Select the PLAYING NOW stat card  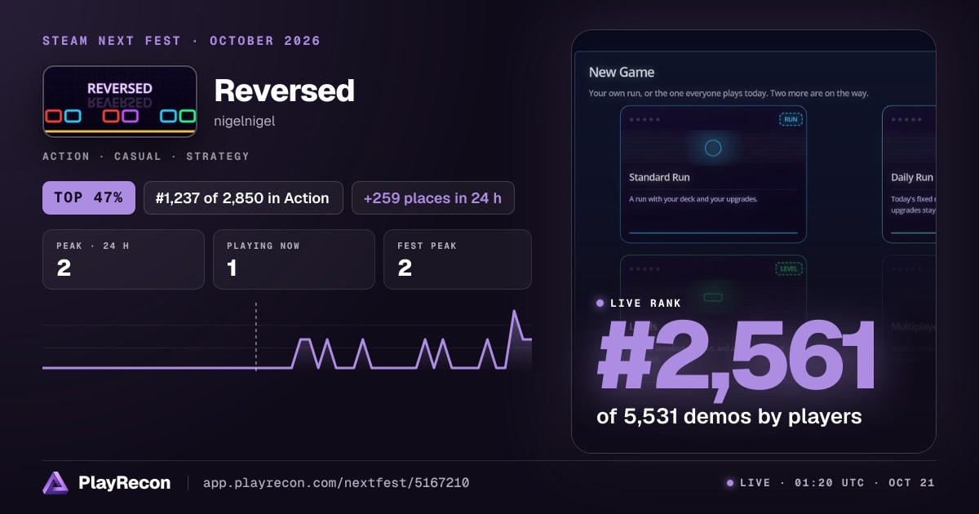(x=294, y=259)
